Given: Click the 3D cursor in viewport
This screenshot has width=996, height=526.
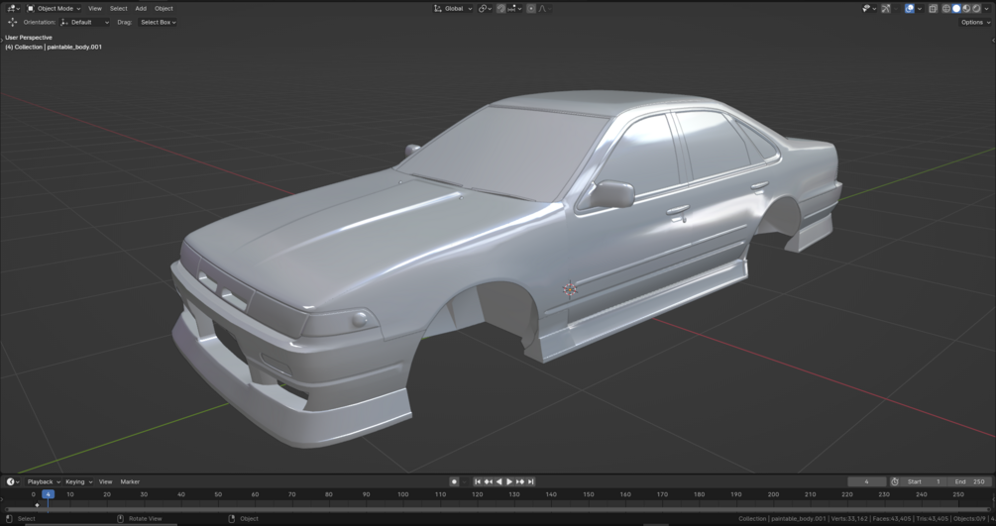Looking at the screenshot, I should [570, 289].
